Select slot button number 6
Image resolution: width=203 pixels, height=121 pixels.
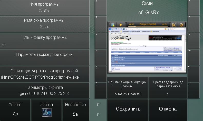point(101,90)
